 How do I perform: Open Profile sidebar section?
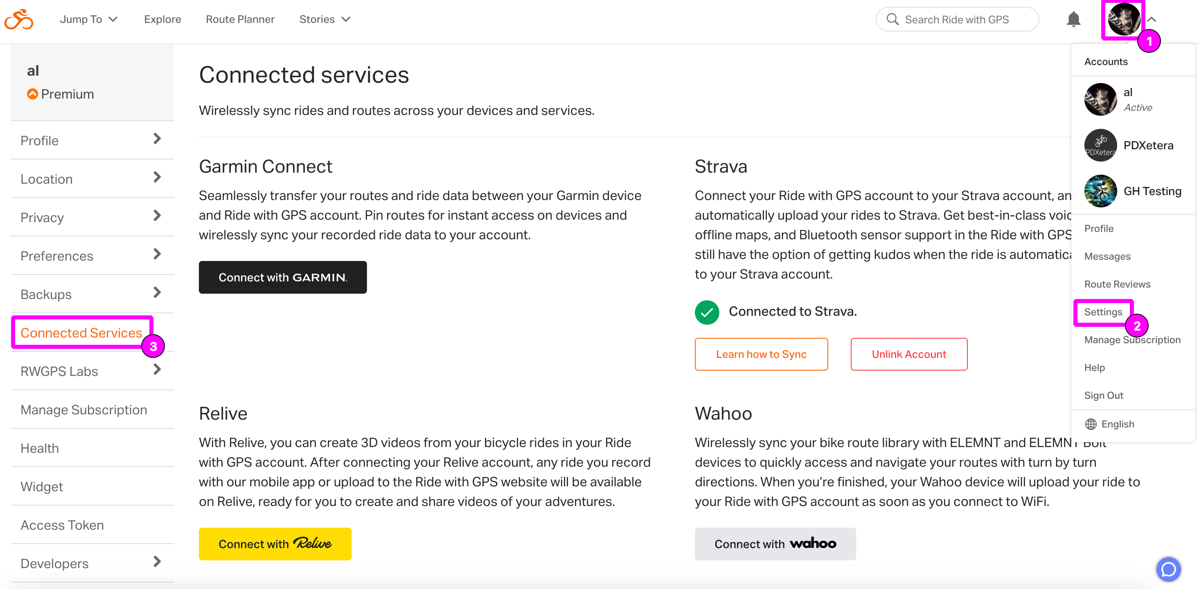pyautogui.click(x=92, y=141)
